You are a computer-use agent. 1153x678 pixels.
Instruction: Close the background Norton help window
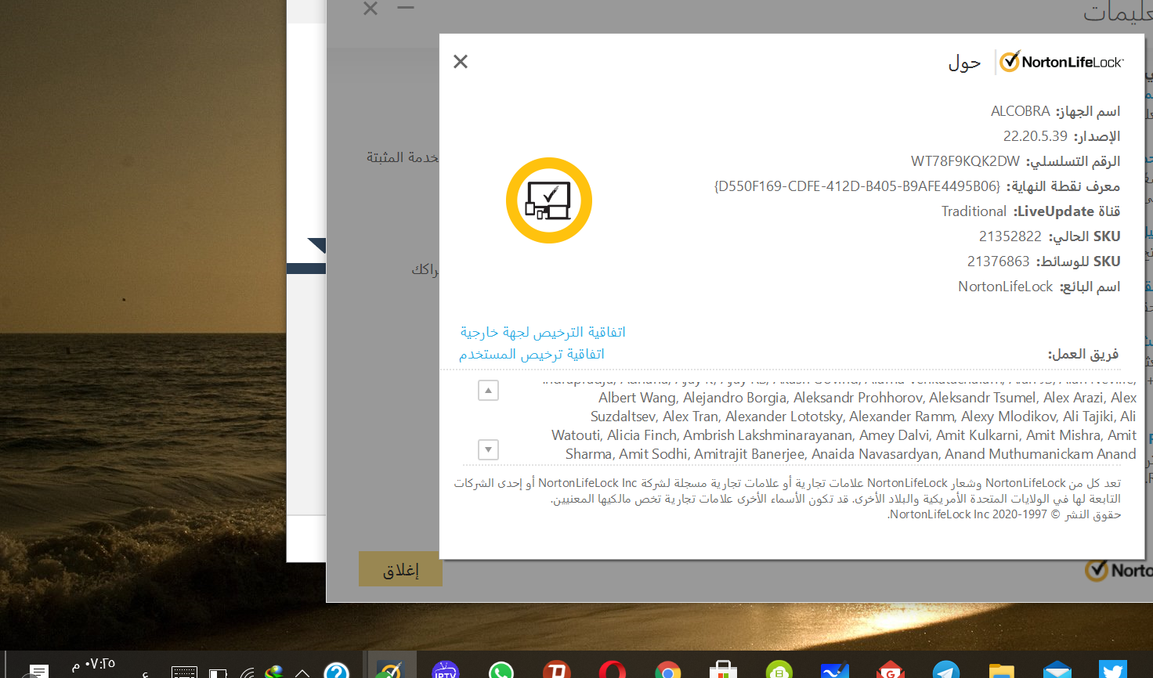pos(370,8)
